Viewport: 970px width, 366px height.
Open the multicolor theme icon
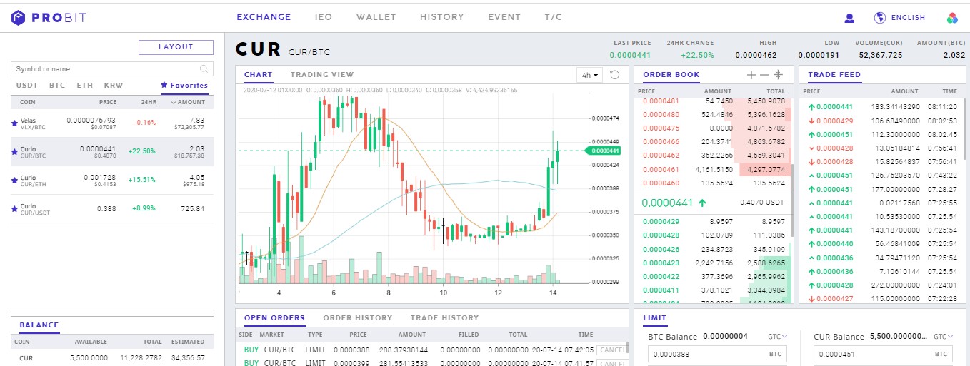pos(952,18)
